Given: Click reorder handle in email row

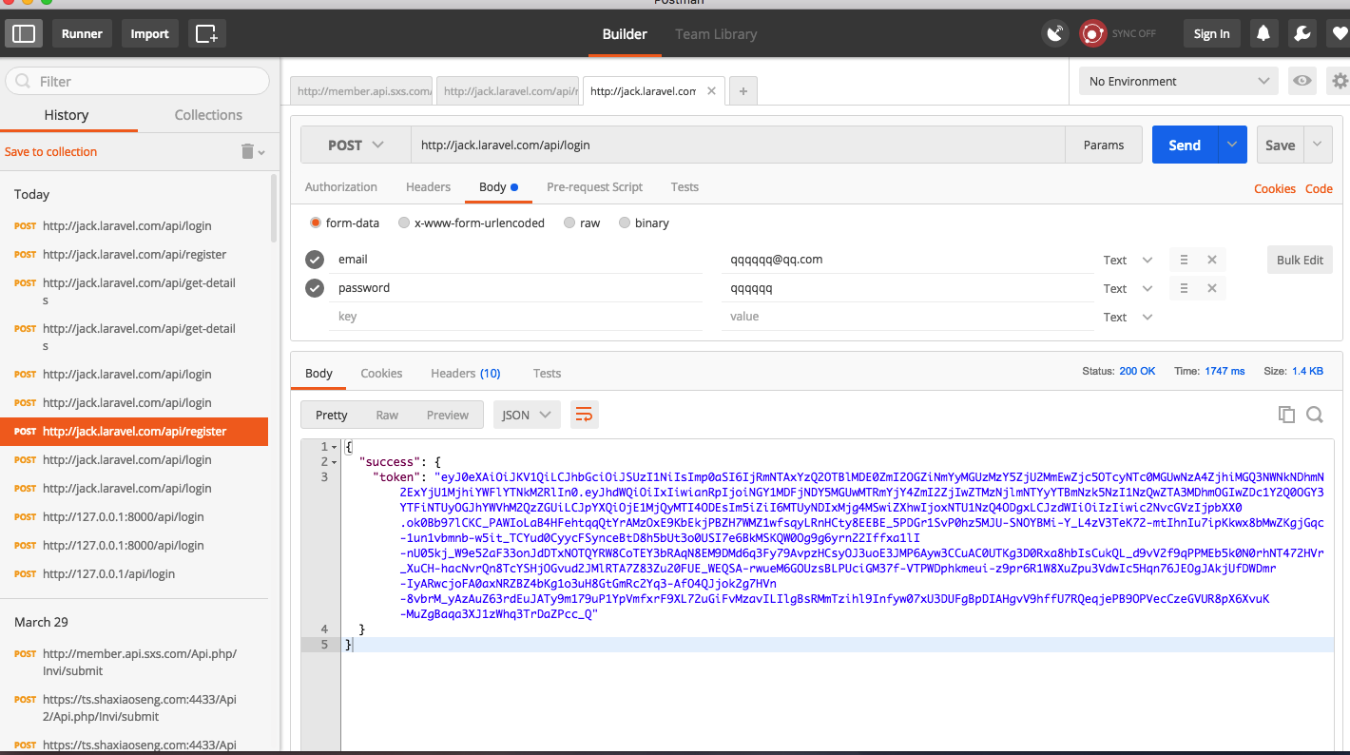Looking at the screenshot, I should pos(1184,260).
